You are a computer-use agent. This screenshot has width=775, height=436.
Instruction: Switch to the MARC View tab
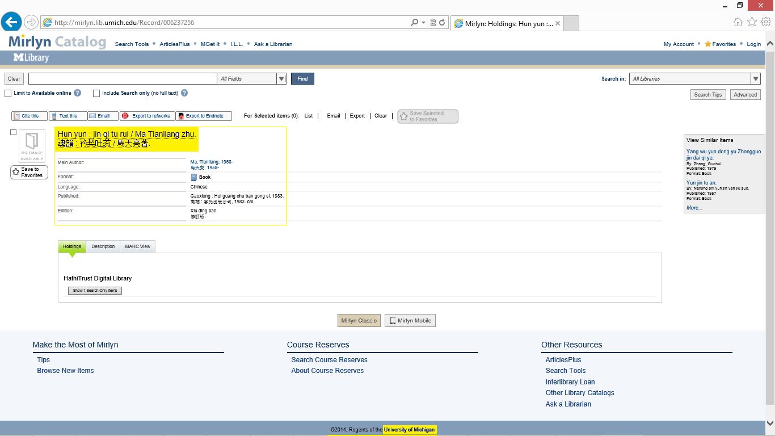point(137,246)
